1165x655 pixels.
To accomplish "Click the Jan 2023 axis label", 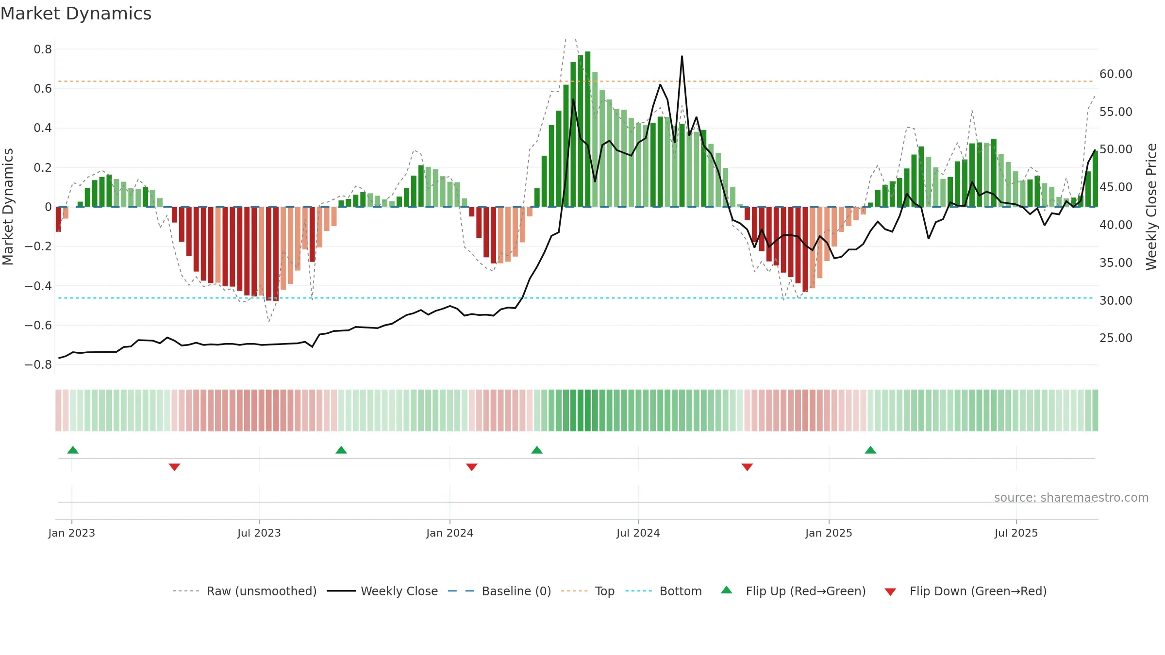I will (x=72, y=533).
